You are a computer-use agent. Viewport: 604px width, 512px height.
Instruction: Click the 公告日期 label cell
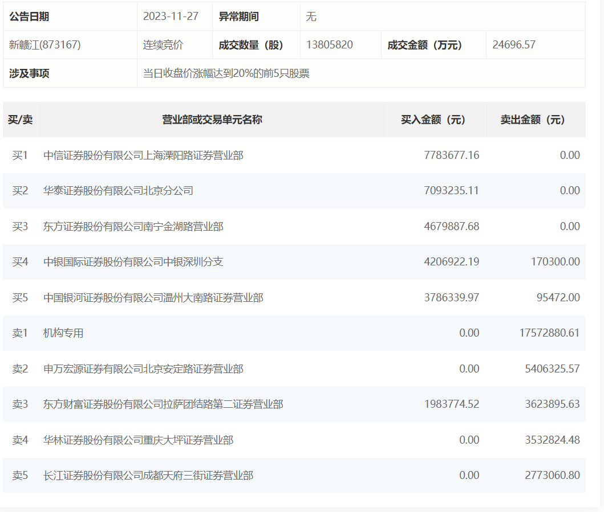tap(70, 17)
